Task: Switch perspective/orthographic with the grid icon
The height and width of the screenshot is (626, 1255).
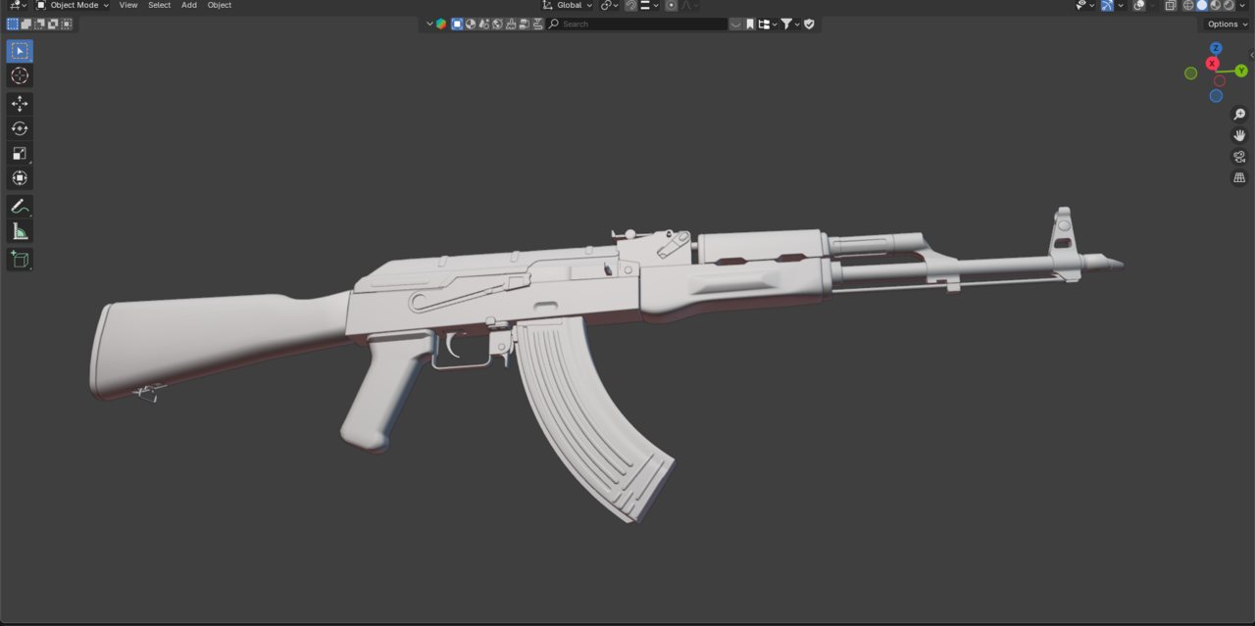Action: tap(1239, 177)
